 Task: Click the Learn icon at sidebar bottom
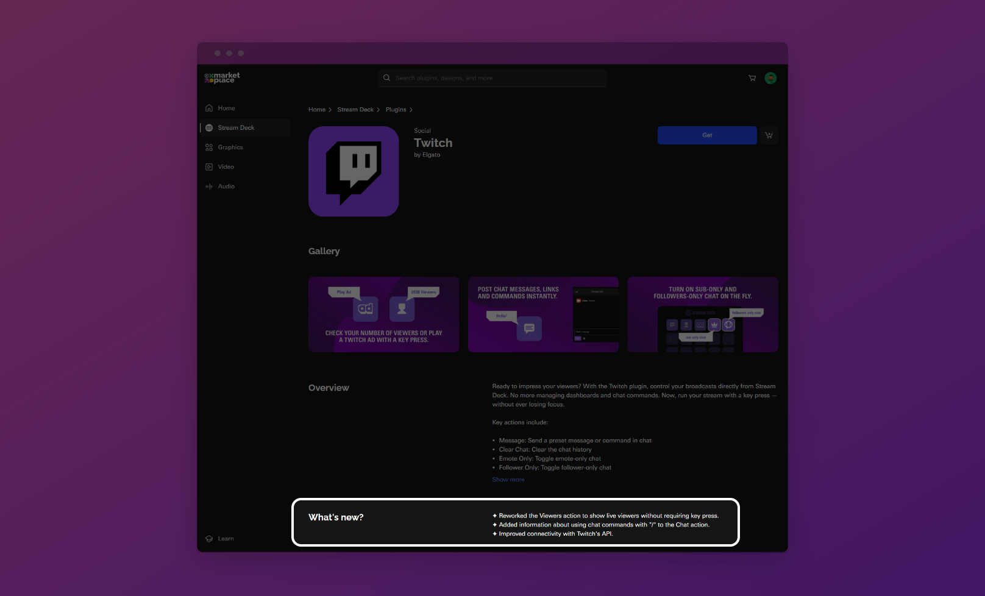click(209, 539)
